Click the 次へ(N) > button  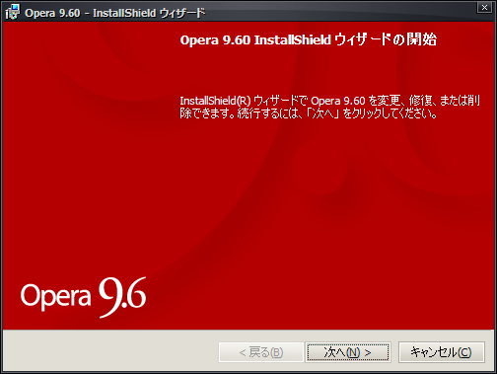point(348,352)
